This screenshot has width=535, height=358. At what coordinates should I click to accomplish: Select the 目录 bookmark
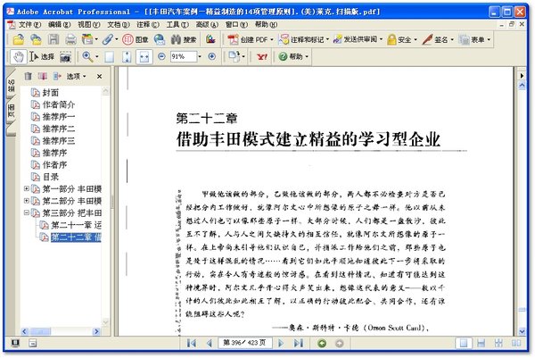[x=52, y=177]
